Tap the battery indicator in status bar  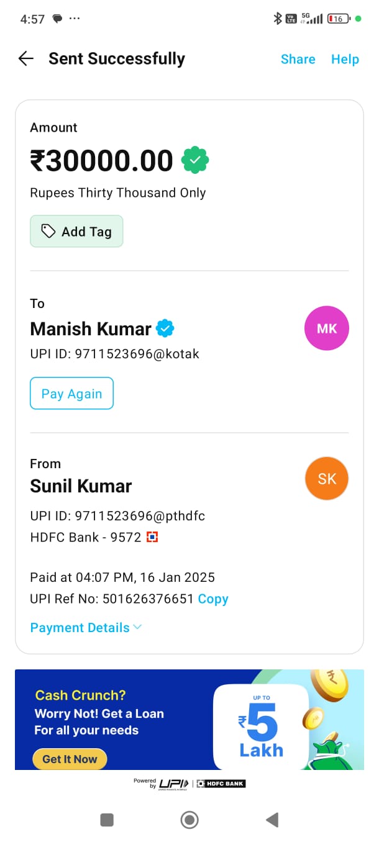[x=338, y=19]
